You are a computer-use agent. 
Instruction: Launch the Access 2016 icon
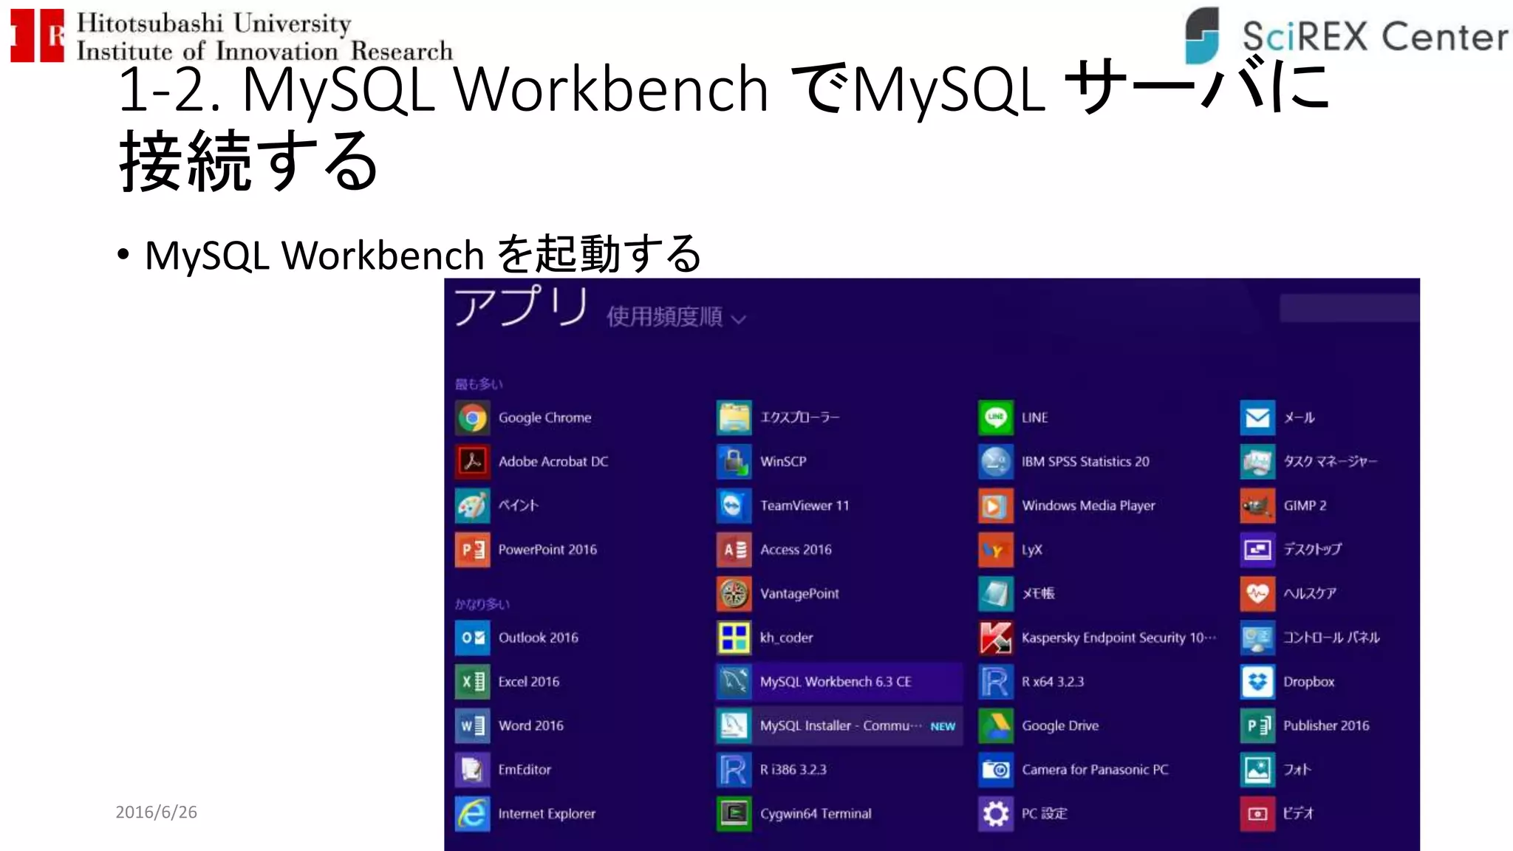point(734,550)
